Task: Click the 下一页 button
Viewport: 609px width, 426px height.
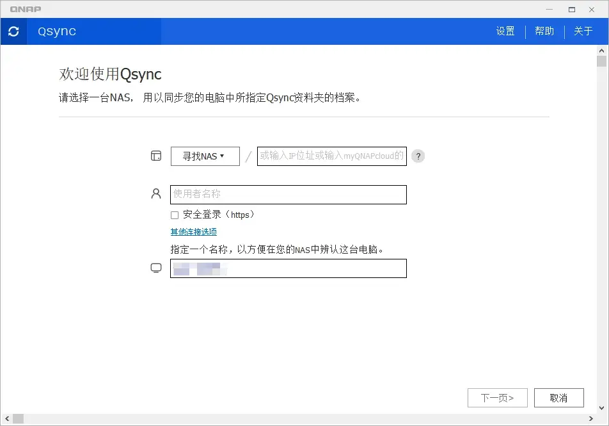Action: pyautogui.click(x=498, y=397)
